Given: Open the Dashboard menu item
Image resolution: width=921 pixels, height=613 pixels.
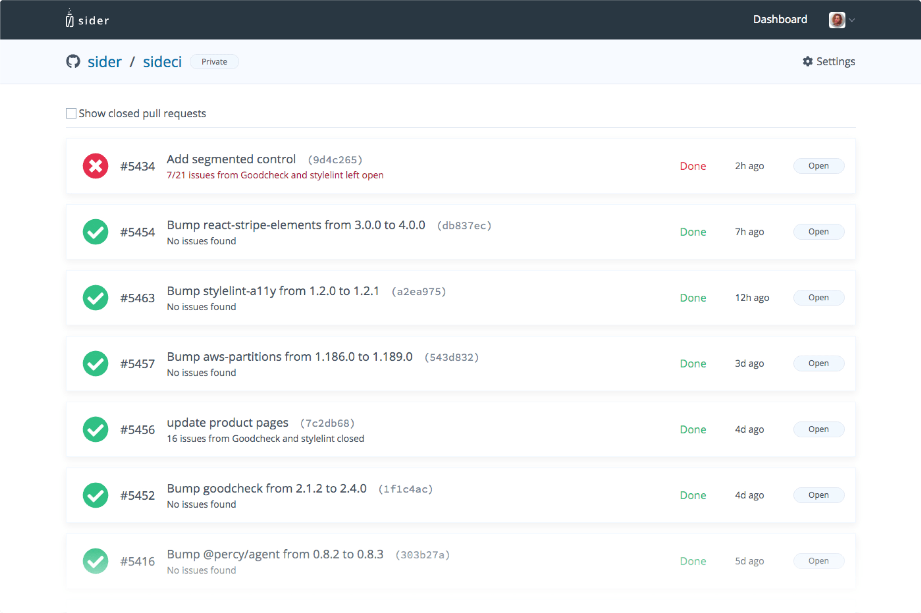Looking at the screenshot, I should 780,19.
